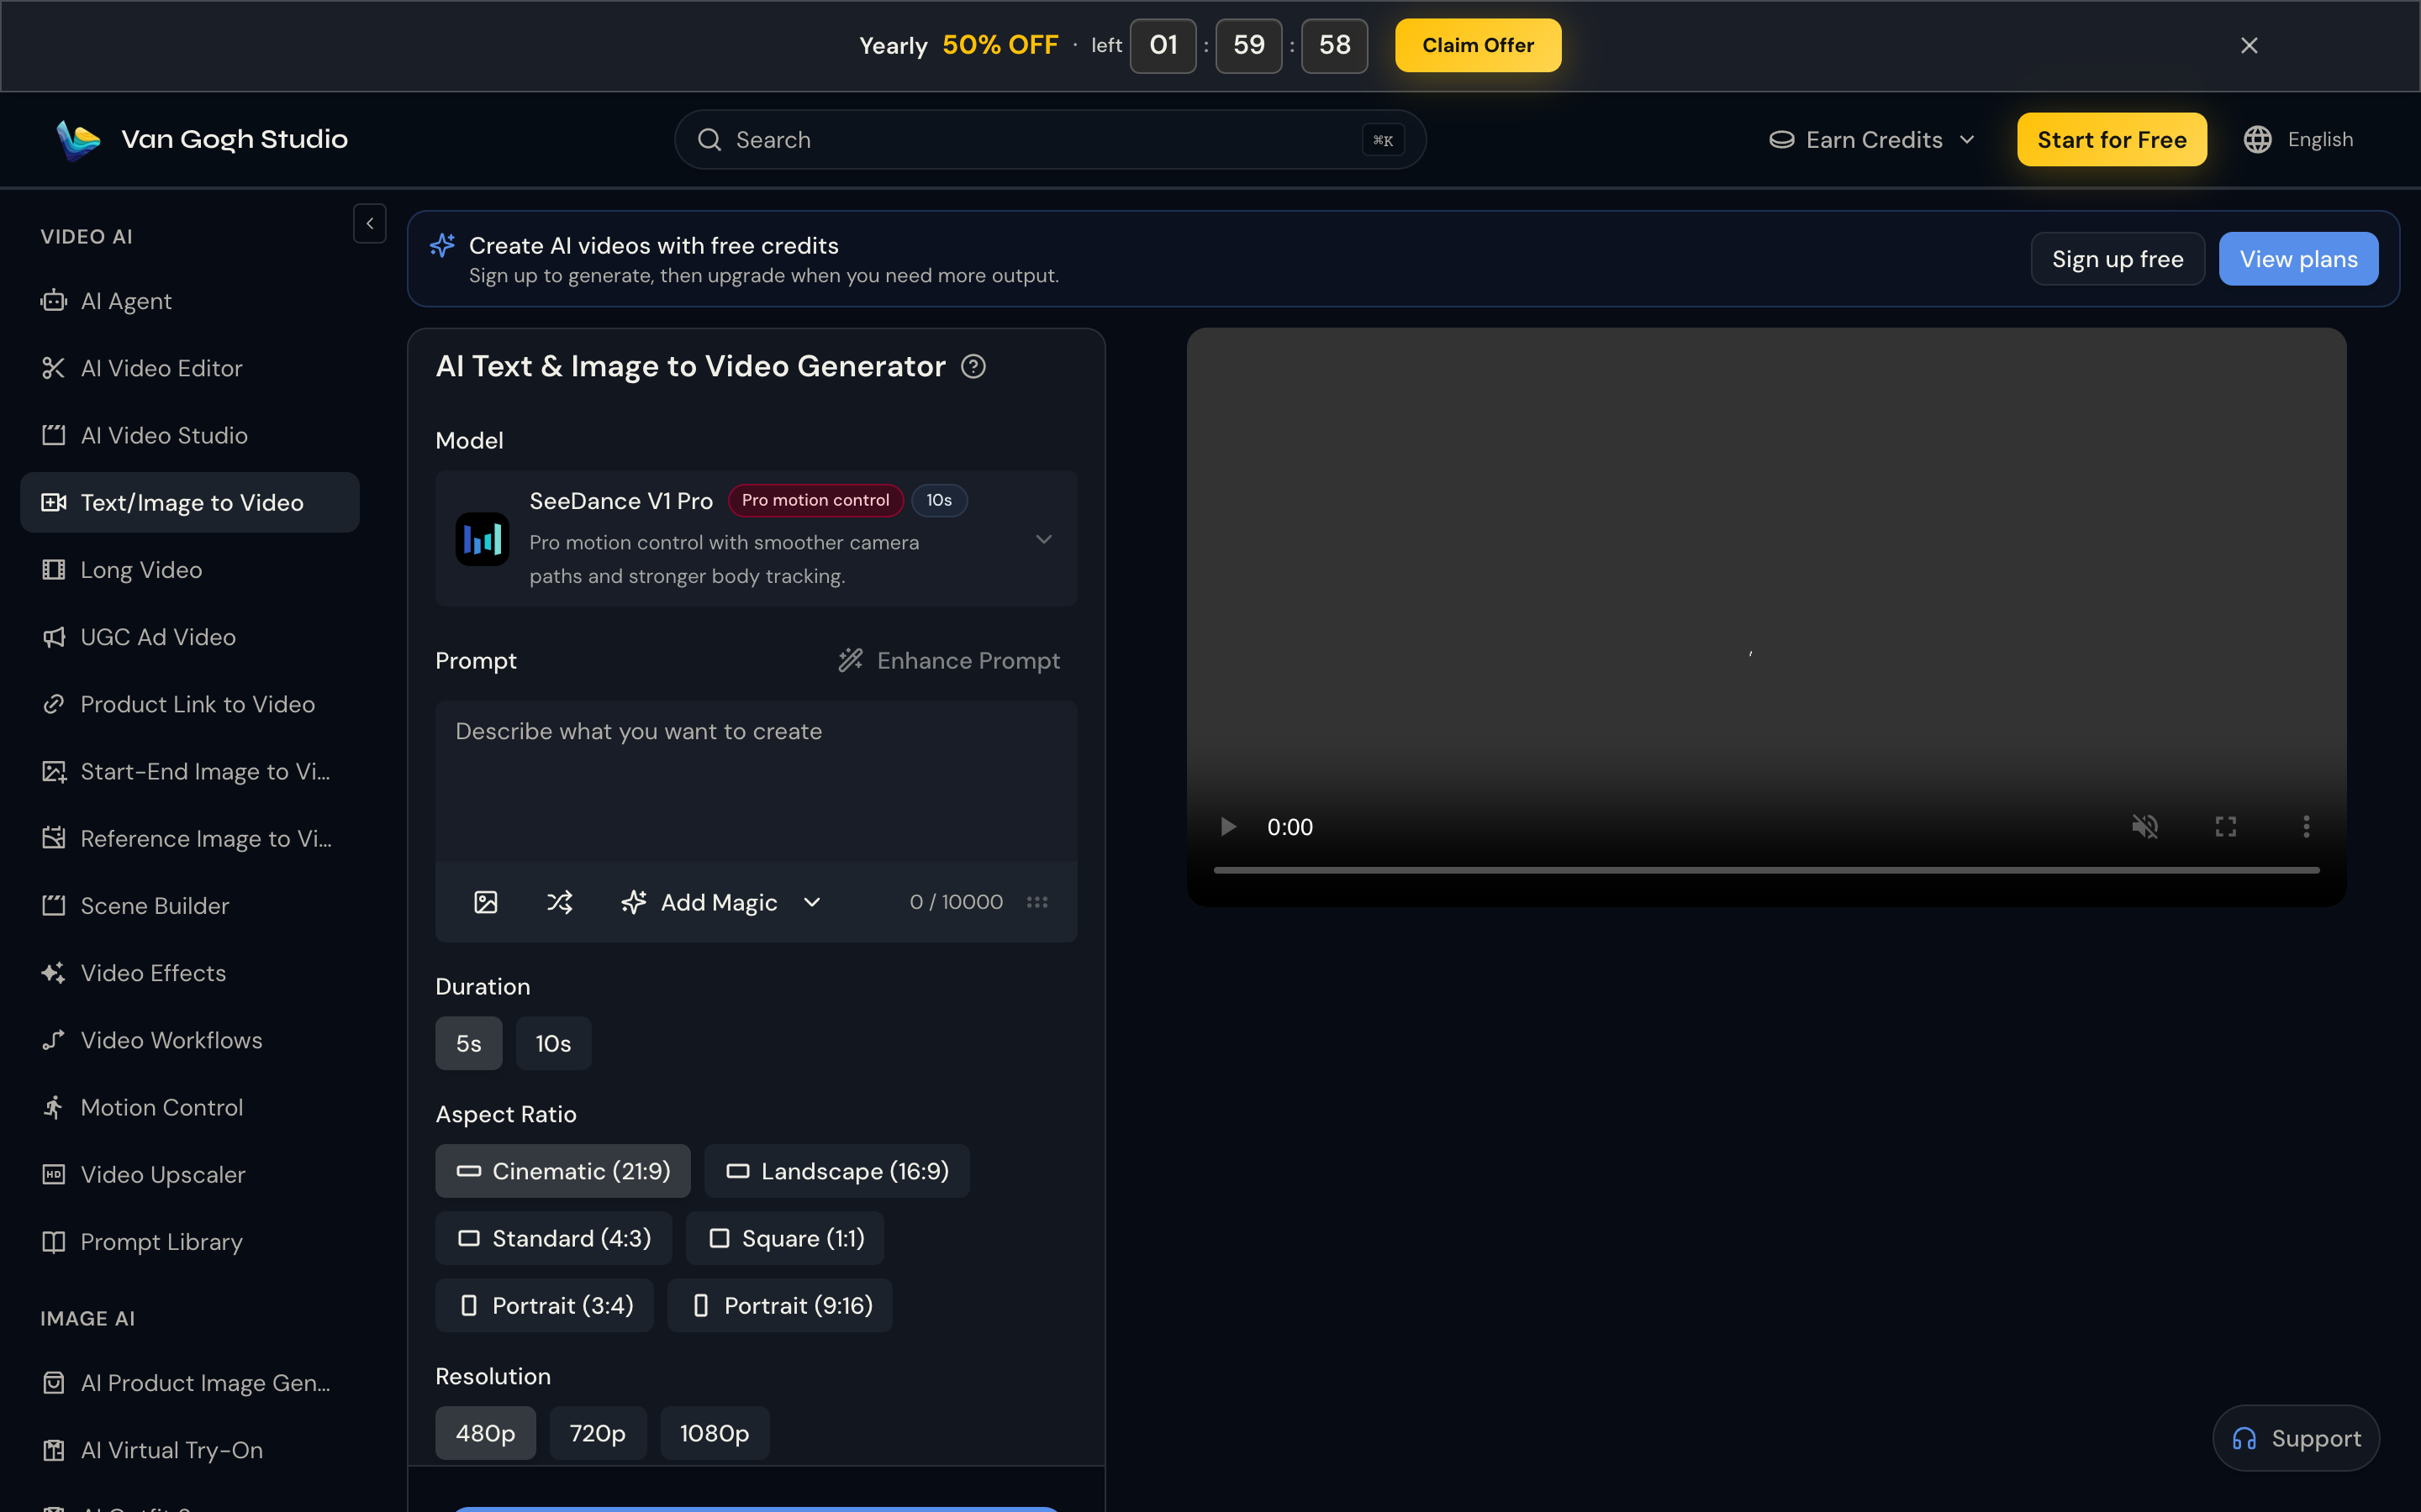2421x1512 pixels.
Task: Open the Motion Control menu item
Action: coord(190,1107)
